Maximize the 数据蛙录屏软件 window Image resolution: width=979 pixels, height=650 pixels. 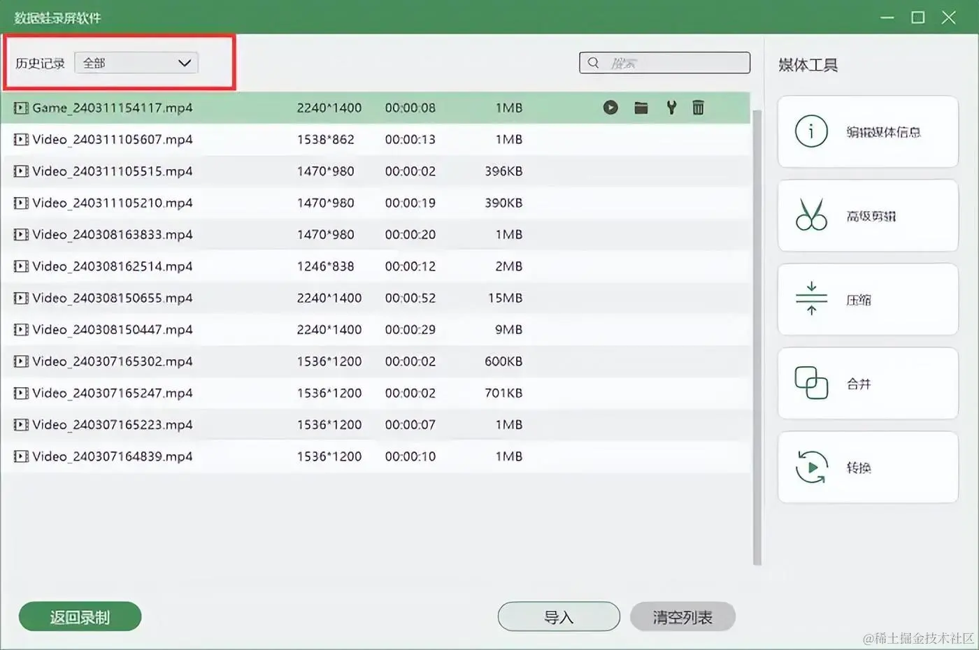pyautogui.click(x=918, y=17)
